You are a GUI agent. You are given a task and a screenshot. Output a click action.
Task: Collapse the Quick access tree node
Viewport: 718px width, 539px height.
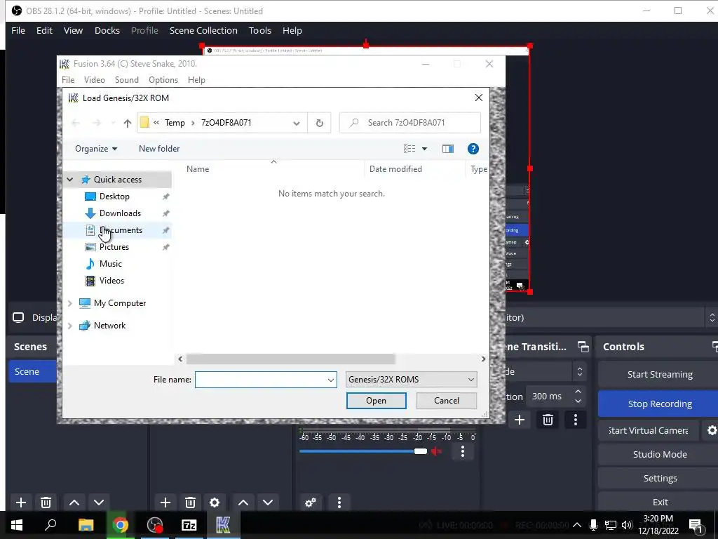pos(69,180)
